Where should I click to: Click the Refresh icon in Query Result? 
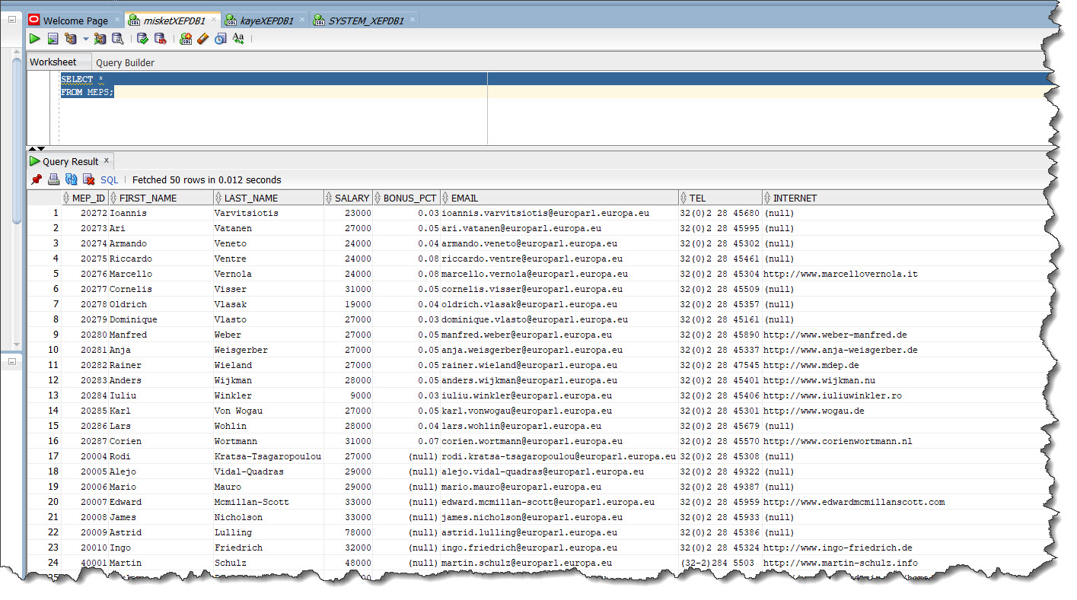[71, 179]
